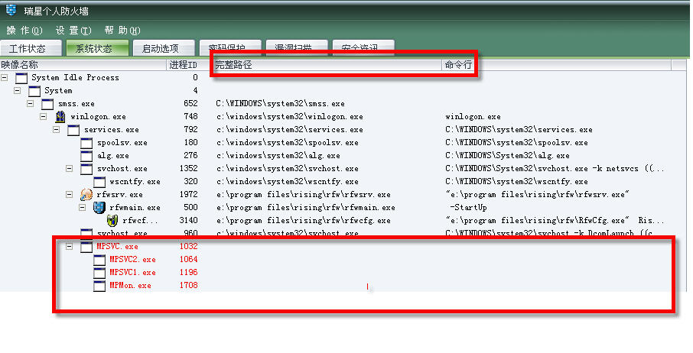The image size is (693, 353).
Task: Click the MPSVC1.exe process icon
Action: [99, 273]
